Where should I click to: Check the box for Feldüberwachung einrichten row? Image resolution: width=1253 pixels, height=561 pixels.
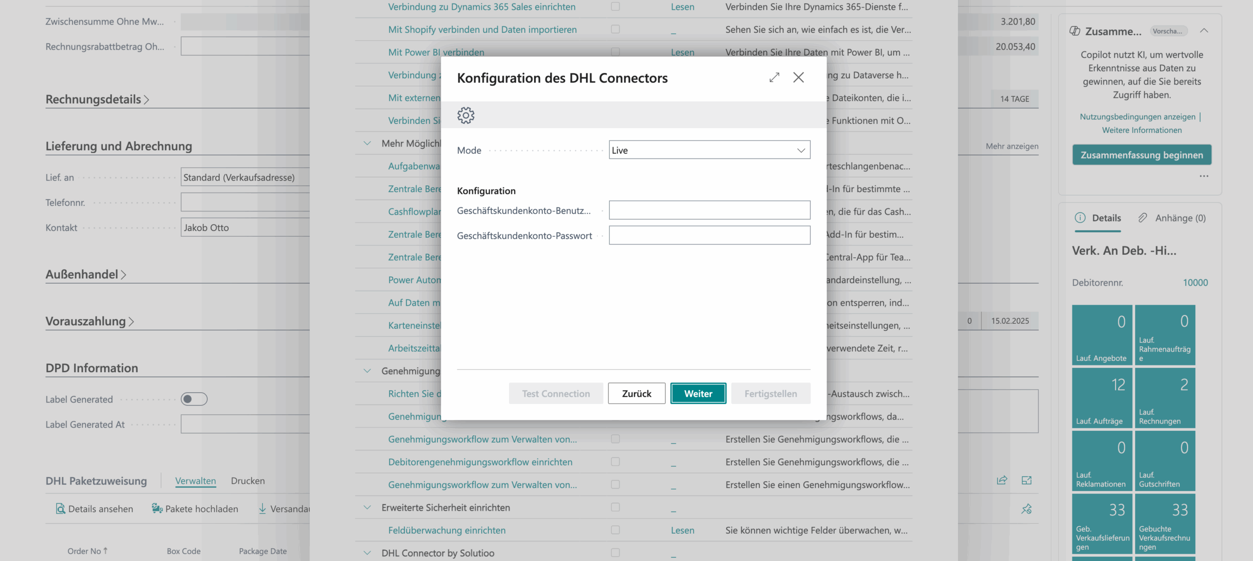615,530
